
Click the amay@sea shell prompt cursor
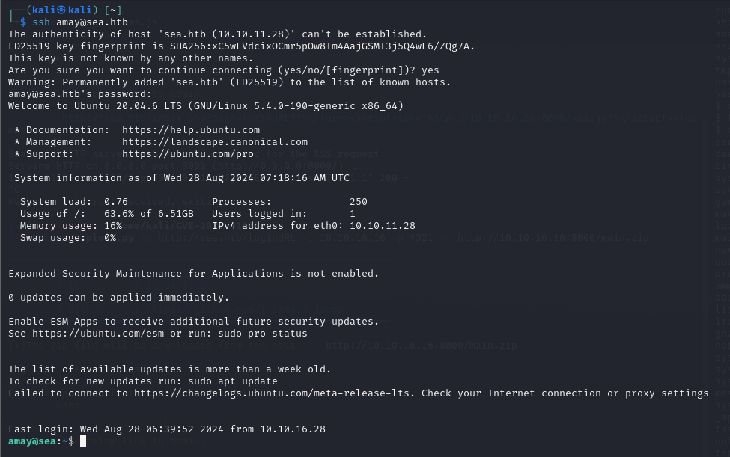[83, 441]
